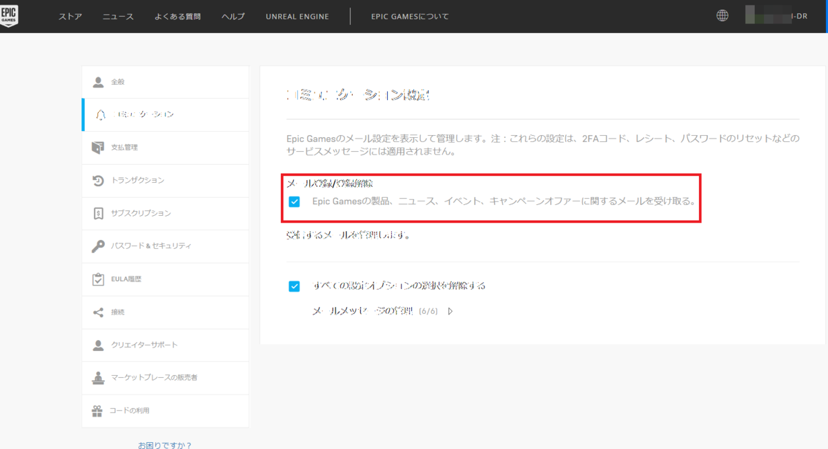Click the メールメッセージの管理 (6/6) label

[375, 312]
